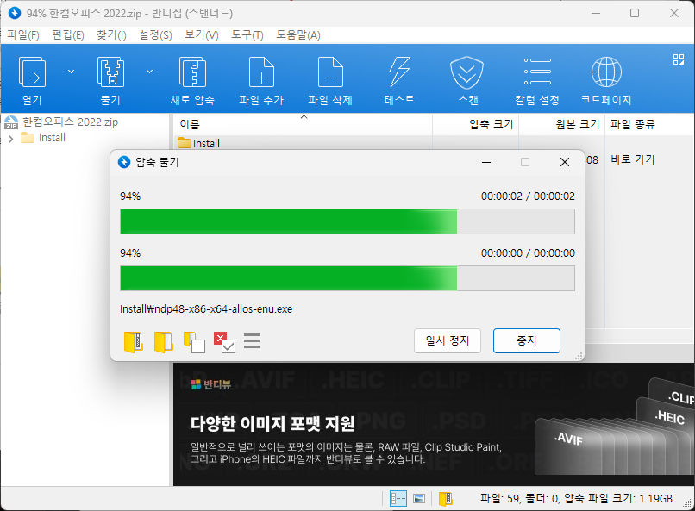
Task: Click the 바로 가기 file type cell
Action: click(x=633, y=159)
